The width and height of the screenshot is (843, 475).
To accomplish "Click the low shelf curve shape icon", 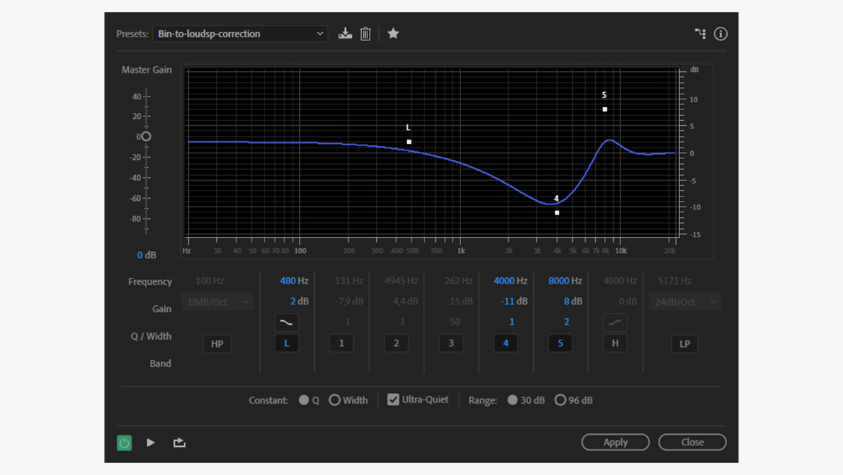I will click(x=287, y=322).
